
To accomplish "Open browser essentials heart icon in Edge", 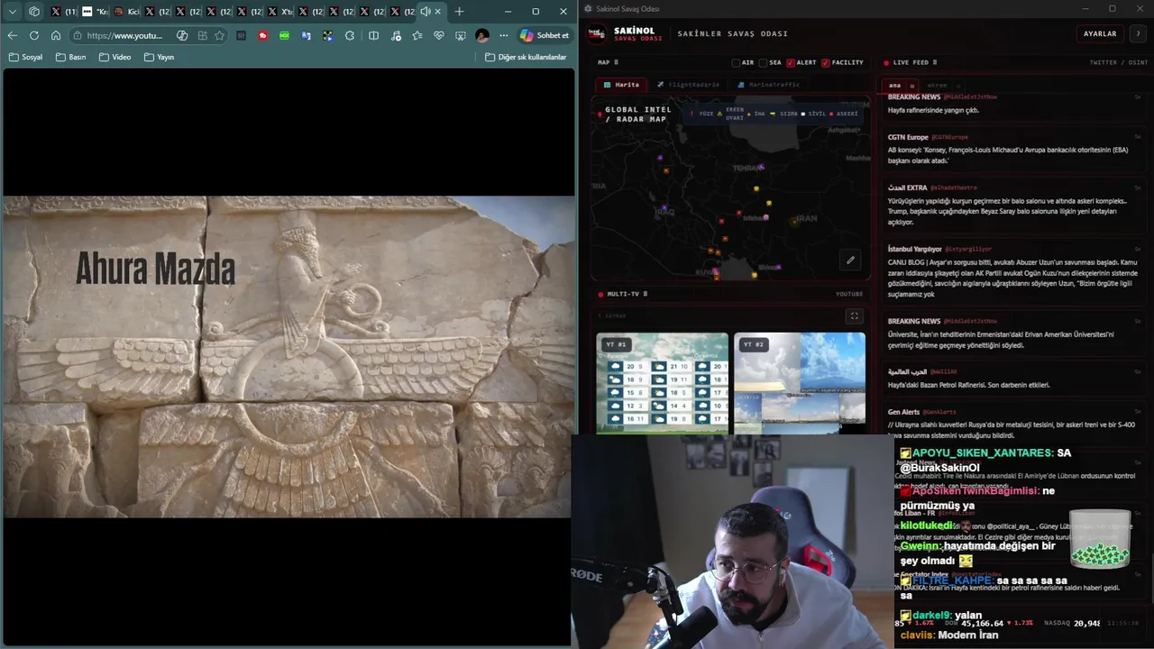I will [x=439, y=35].
